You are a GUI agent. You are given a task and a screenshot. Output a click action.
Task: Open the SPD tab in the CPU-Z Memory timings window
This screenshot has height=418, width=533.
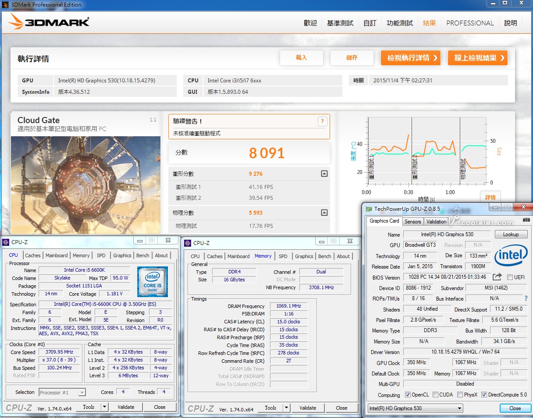click(x=283, y=256)
